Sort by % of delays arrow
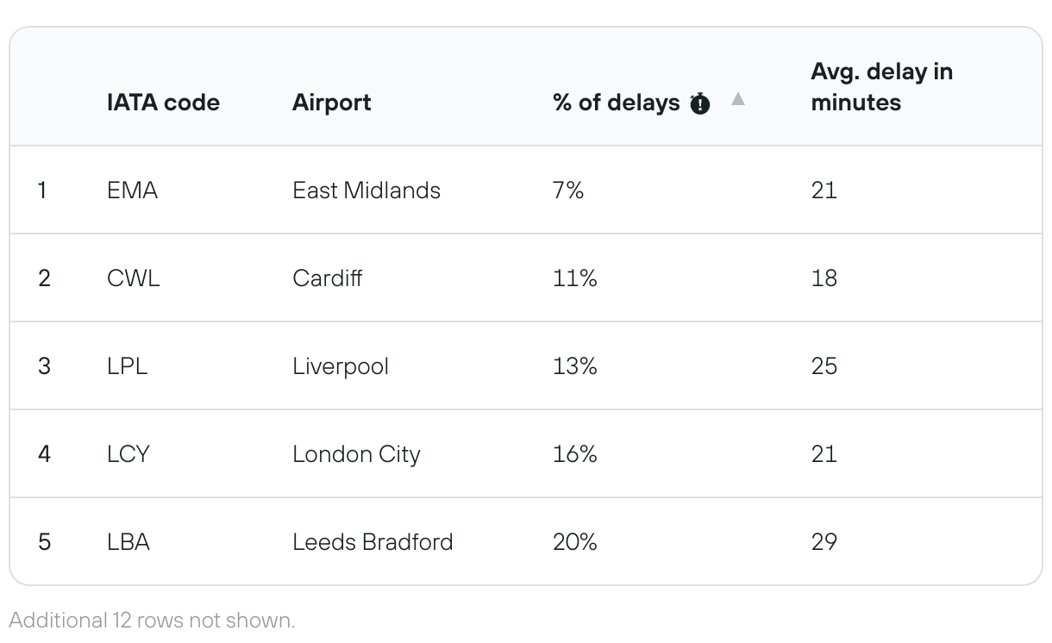Image resolution: width=1052 pixels, height=643 pixels. pos(738,99)
